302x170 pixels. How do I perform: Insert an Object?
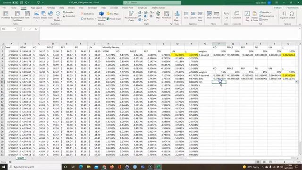(x=264, y=20)
